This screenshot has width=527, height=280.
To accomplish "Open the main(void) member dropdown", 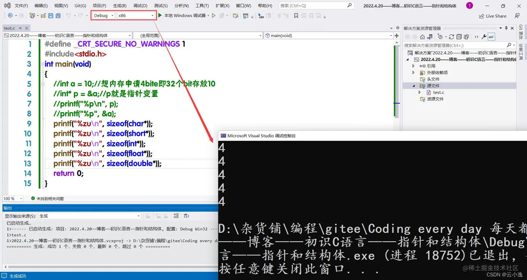I will coord(328,35).
